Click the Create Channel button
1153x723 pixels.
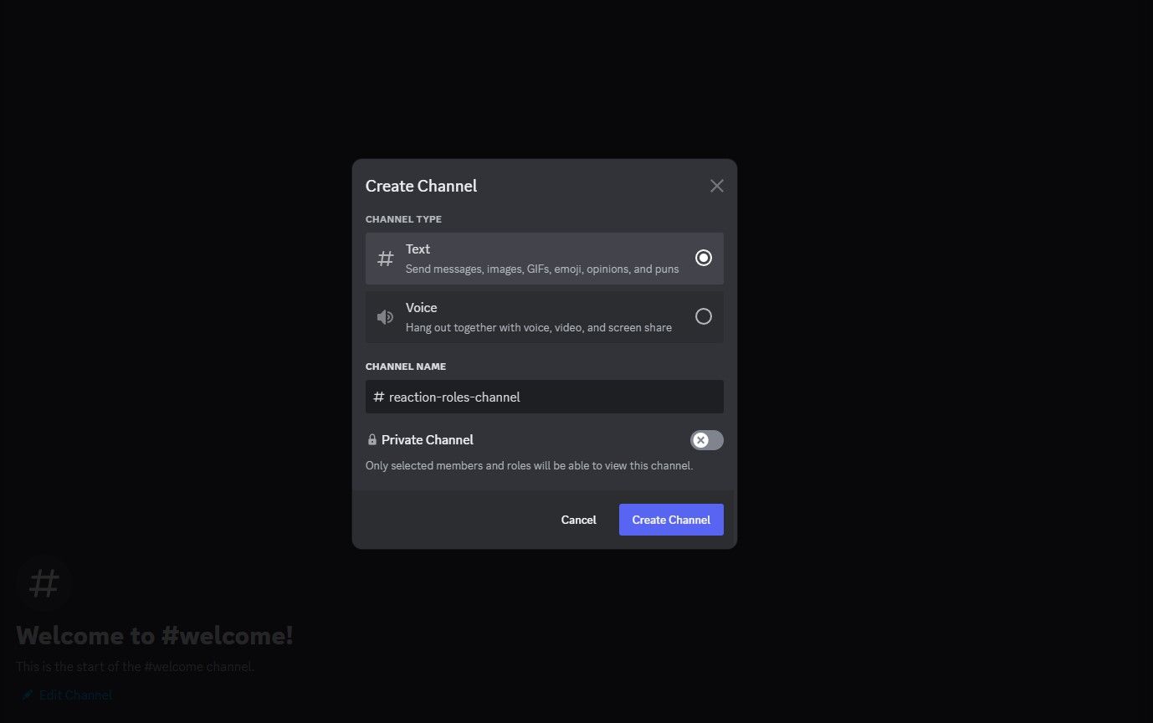670,519
